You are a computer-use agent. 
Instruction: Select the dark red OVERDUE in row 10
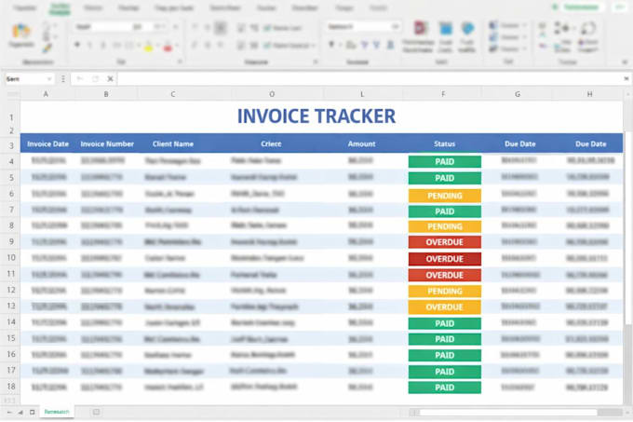click(444, 259)
